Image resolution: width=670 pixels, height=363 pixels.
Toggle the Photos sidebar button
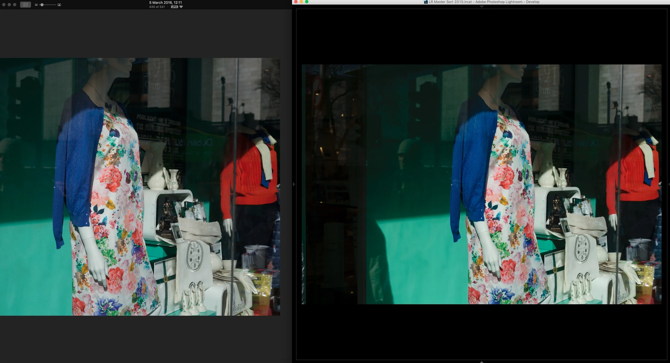(x=26, y=5)
